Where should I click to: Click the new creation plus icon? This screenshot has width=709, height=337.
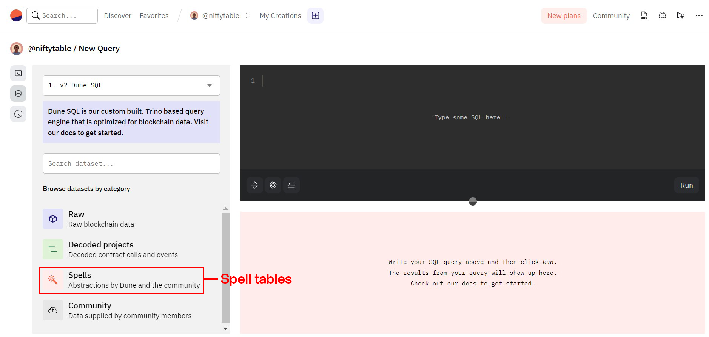tap(315, 15)
